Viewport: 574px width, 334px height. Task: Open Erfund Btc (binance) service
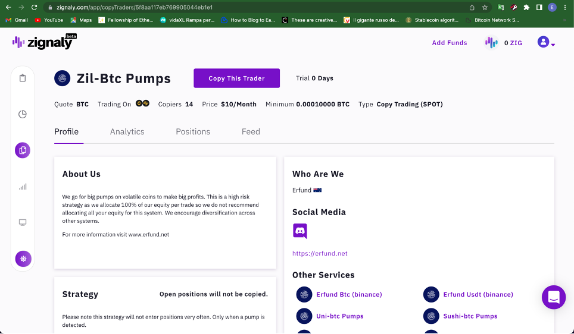tap(349, 295)
